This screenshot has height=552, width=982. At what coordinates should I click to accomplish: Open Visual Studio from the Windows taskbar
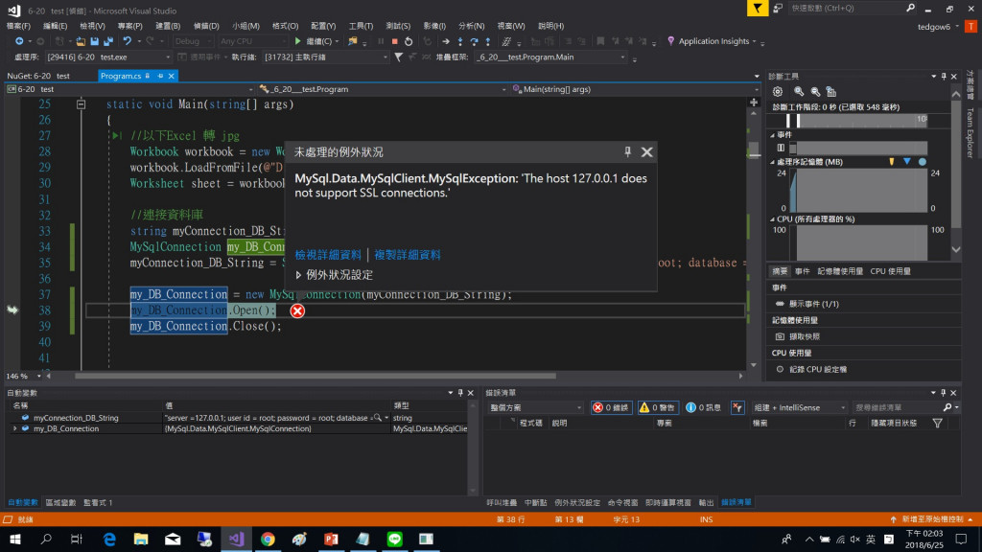coord(236,539)
